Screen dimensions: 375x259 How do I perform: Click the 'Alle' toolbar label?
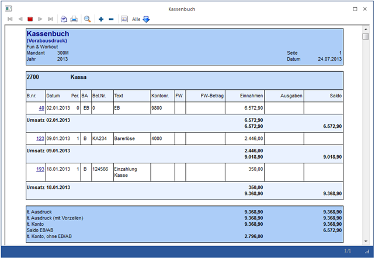[136, 19]
